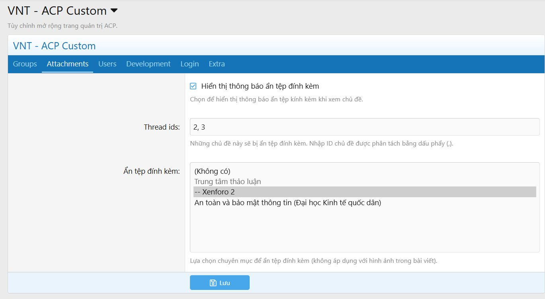Viewport: 545px width, 299px height.
Task: Open the Users tab
Action: pyautogui.click(x=107, y=64)
